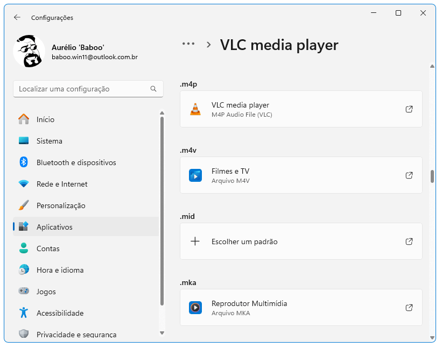Click the open-external icon for .mka
Viewport: 442px width, 348px height.
click(x=409, y=308)
